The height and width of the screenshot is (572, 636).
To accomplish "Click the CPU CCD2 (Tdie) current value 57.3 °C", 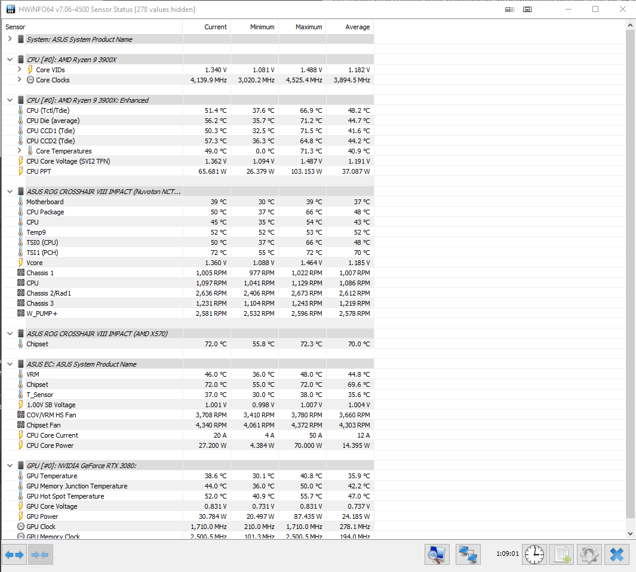I will [x=216, y=141].
